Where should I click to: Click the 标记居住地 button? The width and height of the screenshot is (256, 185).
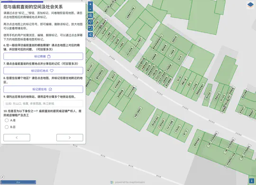pos(43,89)
